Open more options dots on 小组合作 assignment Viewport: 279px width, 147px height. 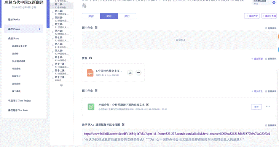point(268,106)
